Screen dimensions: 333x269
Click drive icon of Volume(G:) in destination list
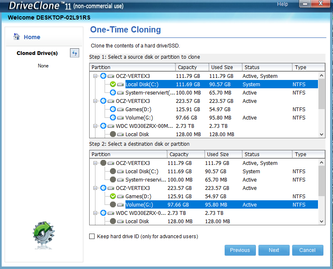tap(120, 205)
